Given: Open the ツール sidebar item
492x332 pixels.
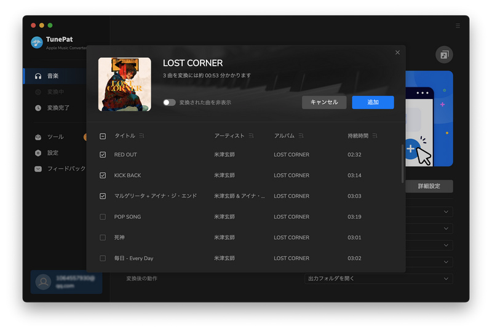Looking at the screenshot, I should (55, 137).
